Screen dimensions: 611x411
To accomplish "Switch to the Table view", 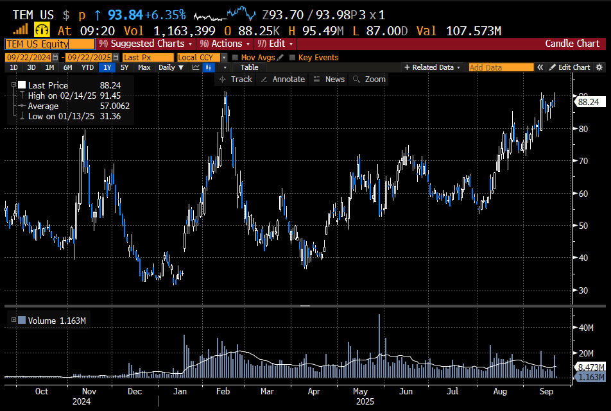I will [x=250, y=67].
